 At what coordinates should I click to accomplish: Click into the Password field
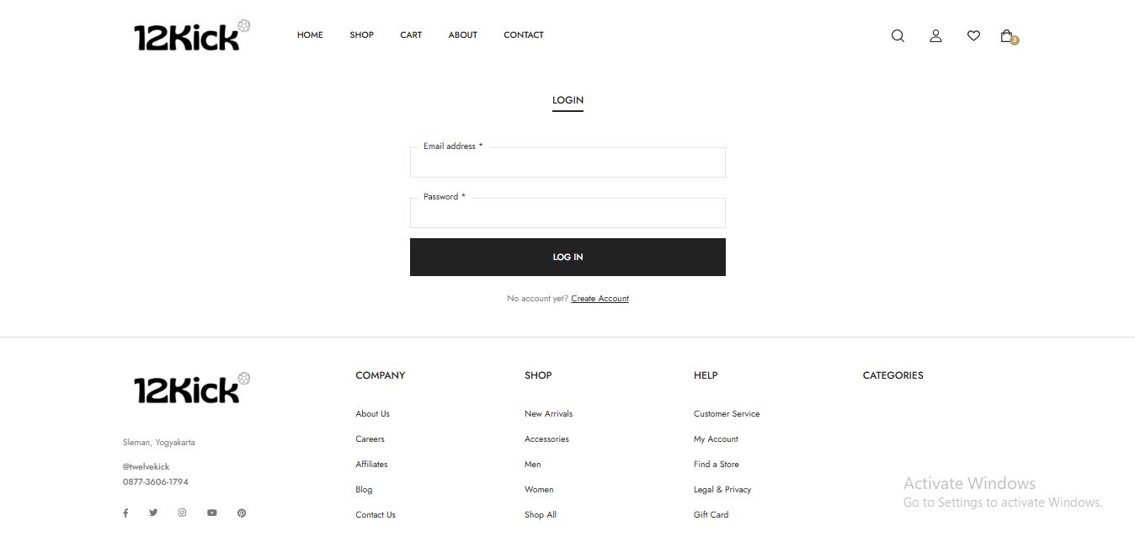[567, 214]
